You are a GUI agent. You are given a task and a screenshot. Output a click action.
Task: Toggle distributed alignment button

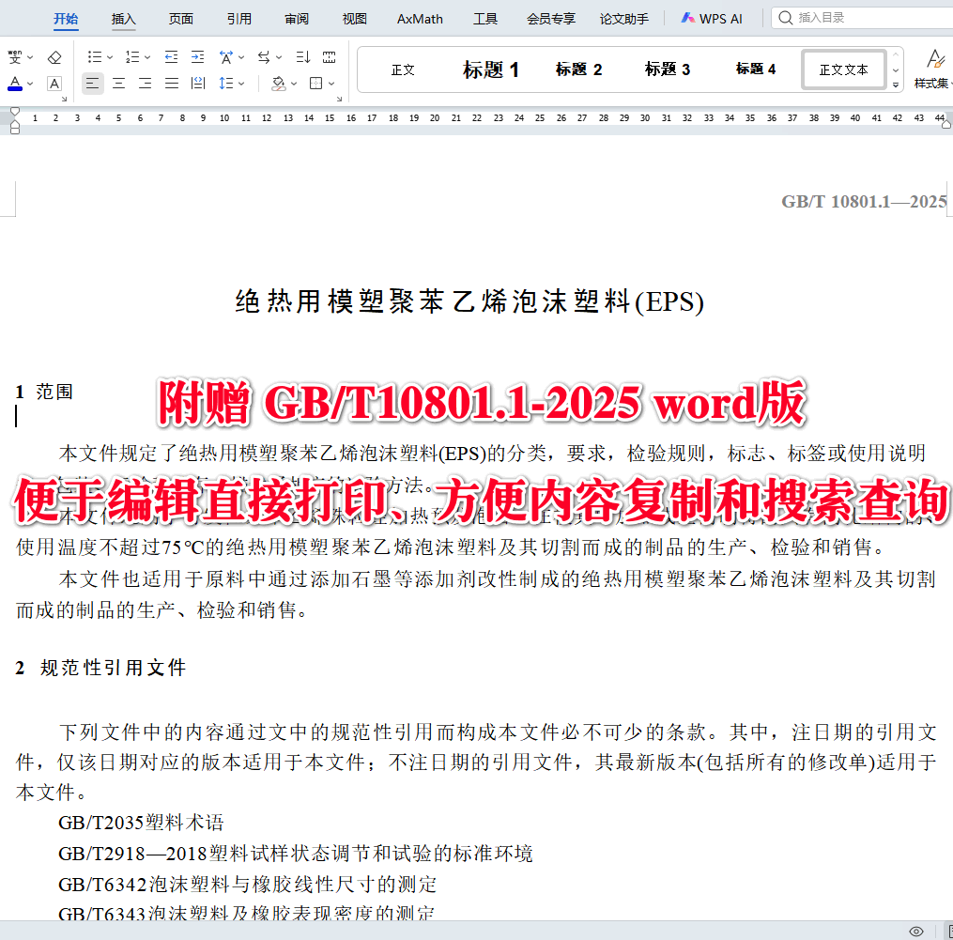[198, 84]
